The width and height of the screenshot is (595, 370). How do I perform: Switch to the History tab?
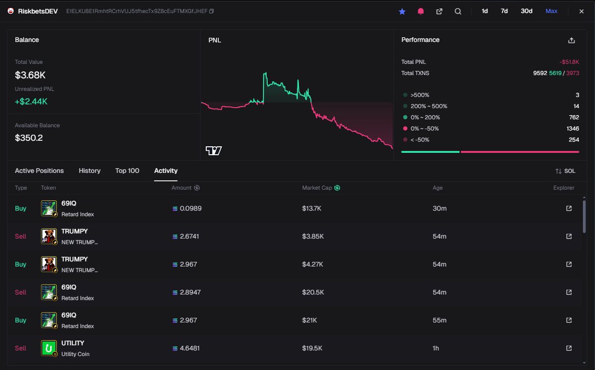(x=90, y=171)
